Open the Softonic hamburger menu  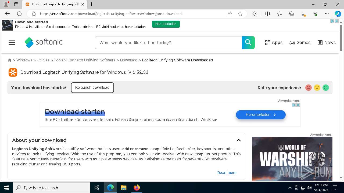click(x=12, y=43)
